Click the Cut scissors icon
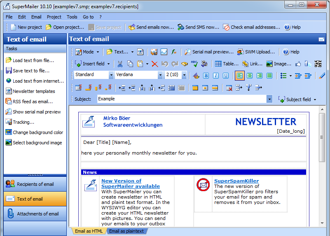The height and width of the screenshot is (236, 330). click(x=120, y=64)
